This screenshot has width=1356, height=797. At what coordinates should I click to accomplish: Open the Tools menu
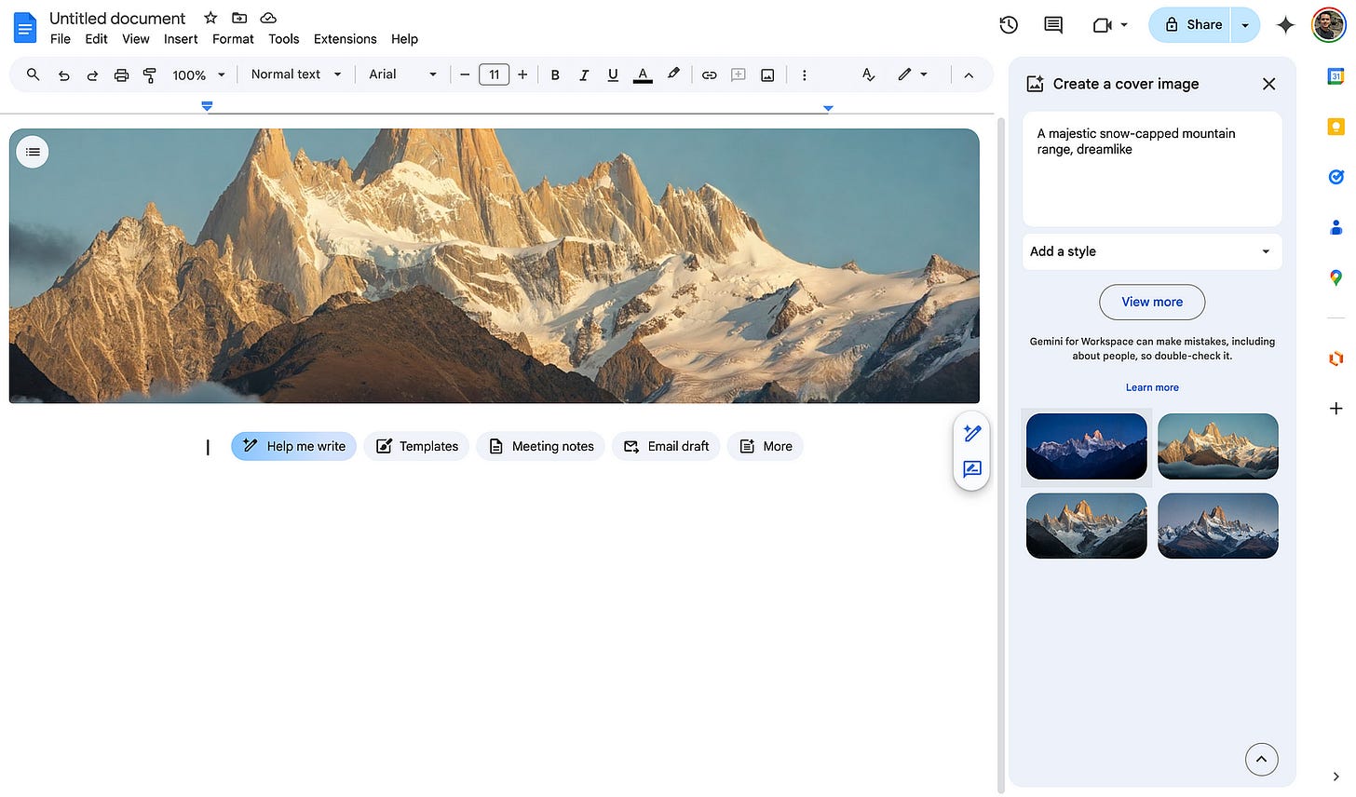pos(284,39)
